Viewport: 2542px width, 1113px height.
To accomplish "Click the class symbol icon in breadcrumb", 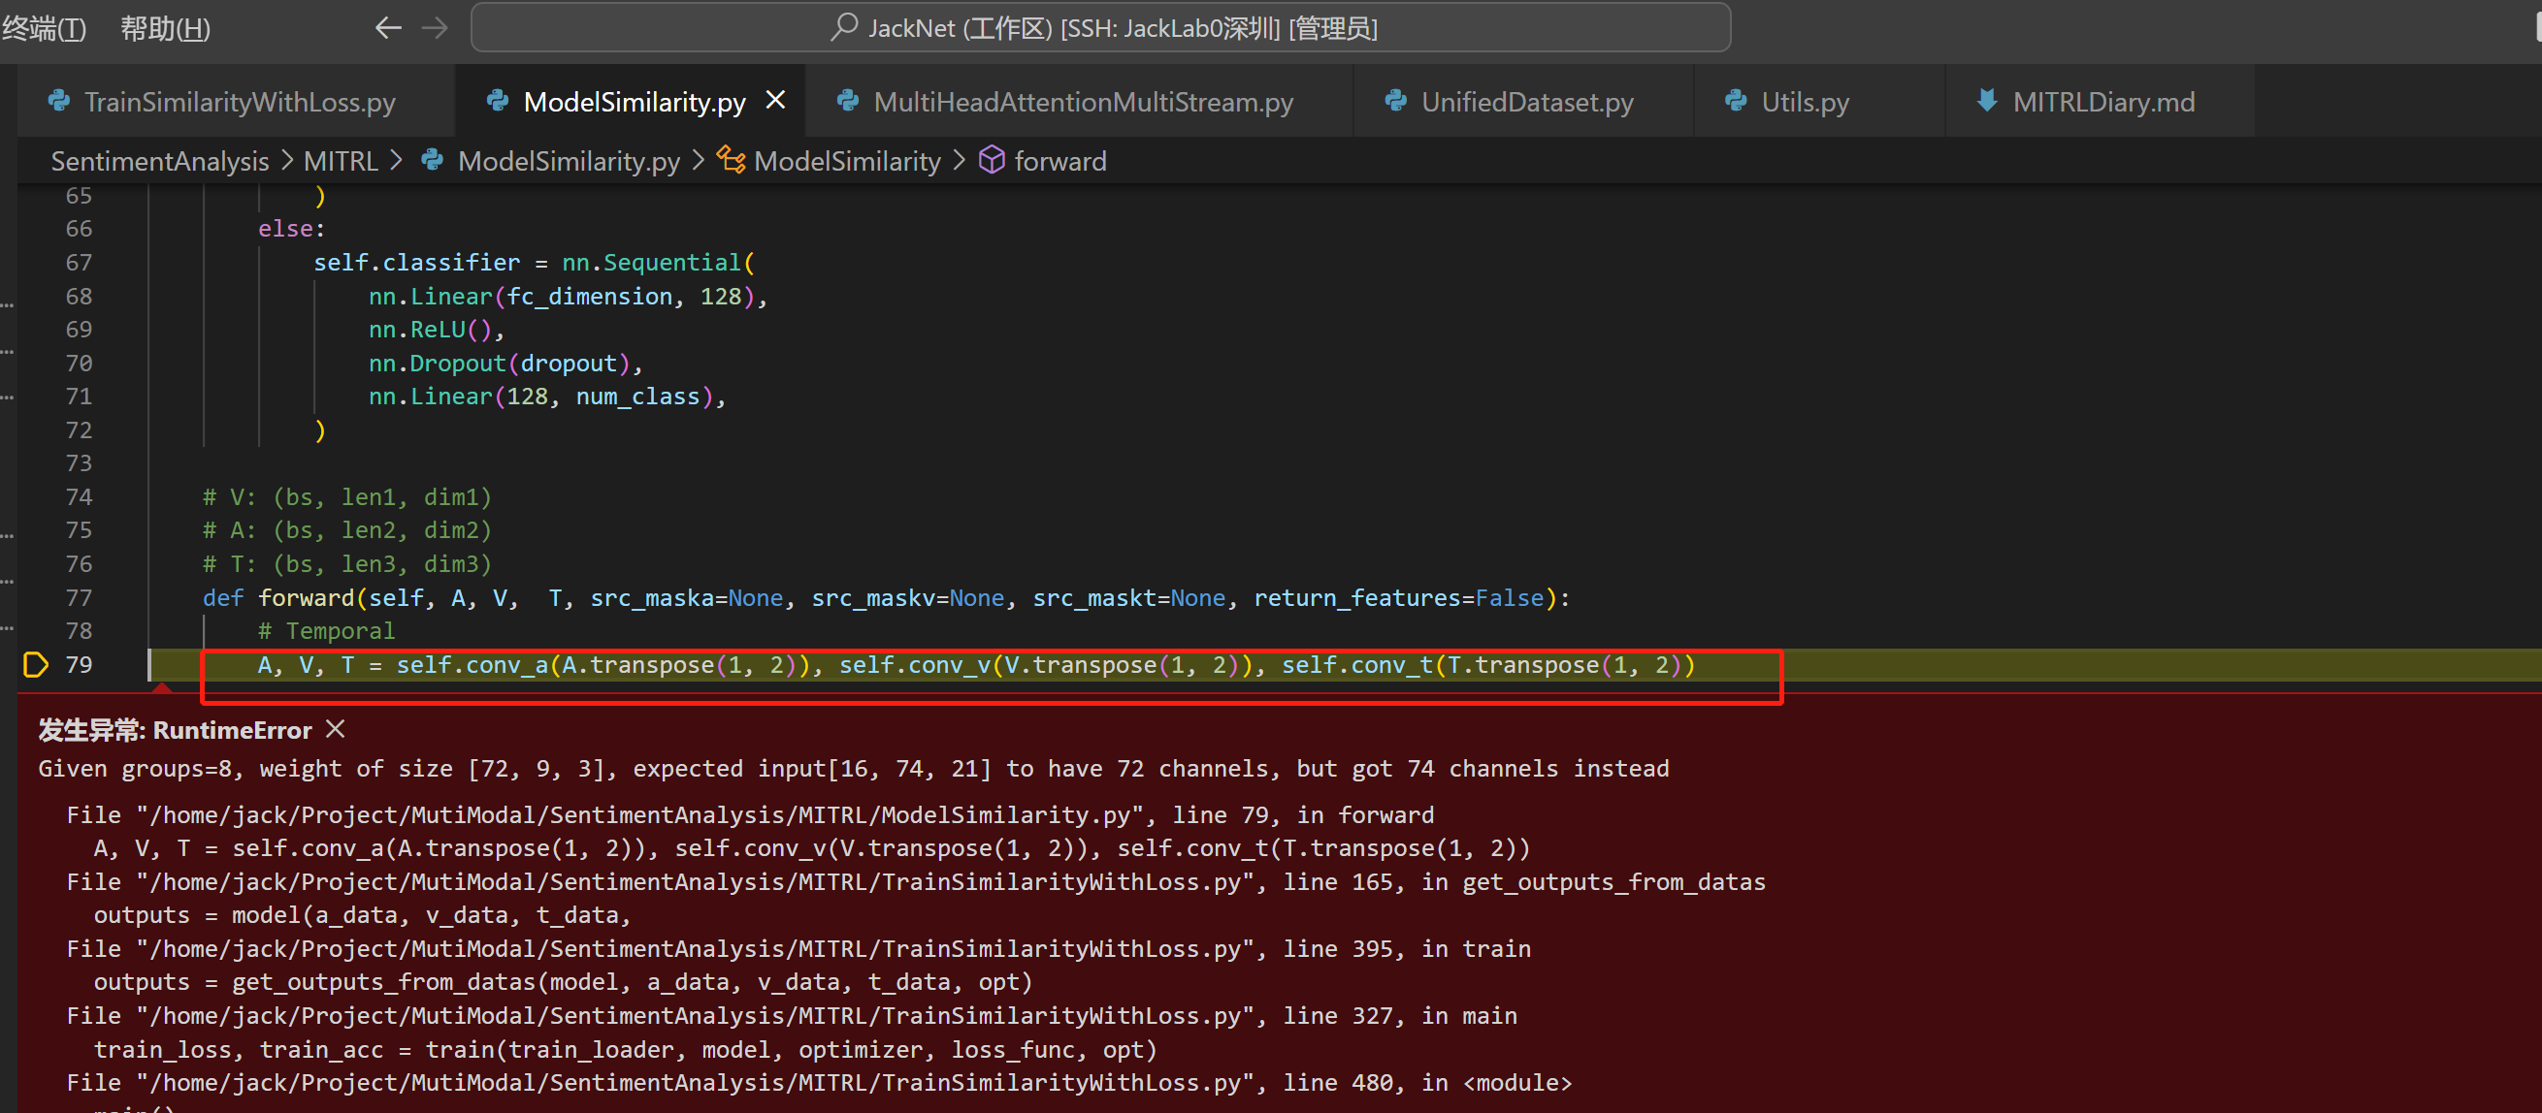I will 732,160.
